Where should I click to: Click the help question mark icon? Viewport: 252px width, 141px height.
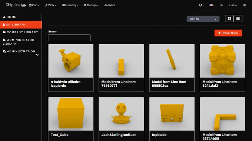[x=245, y=5]
